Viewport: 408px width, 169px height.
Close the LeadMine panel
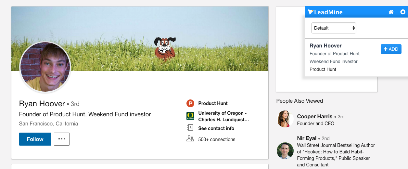click(x=403, y=12)
